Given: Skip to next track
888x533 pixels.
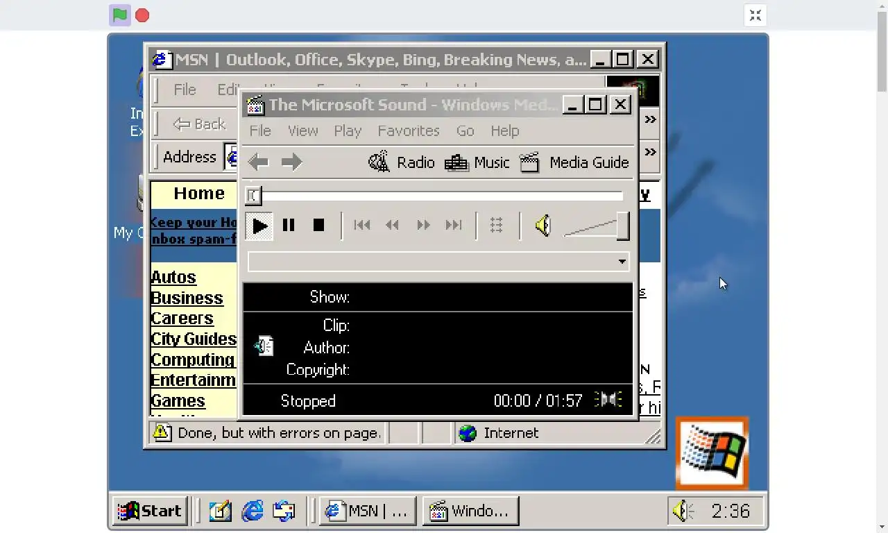Looking at the screenshot, I should pos(454,225).
